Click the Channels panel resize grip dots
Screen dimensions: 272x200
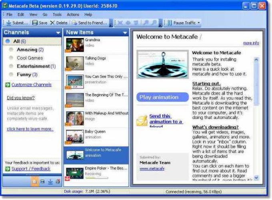click(x=32, y=175)
